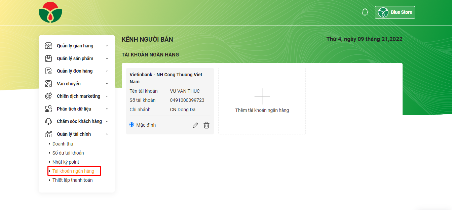The width and height of the screenshot is (452, 210).
Task: Open the Doanh thu submenu item
Action: click(63, 144)
